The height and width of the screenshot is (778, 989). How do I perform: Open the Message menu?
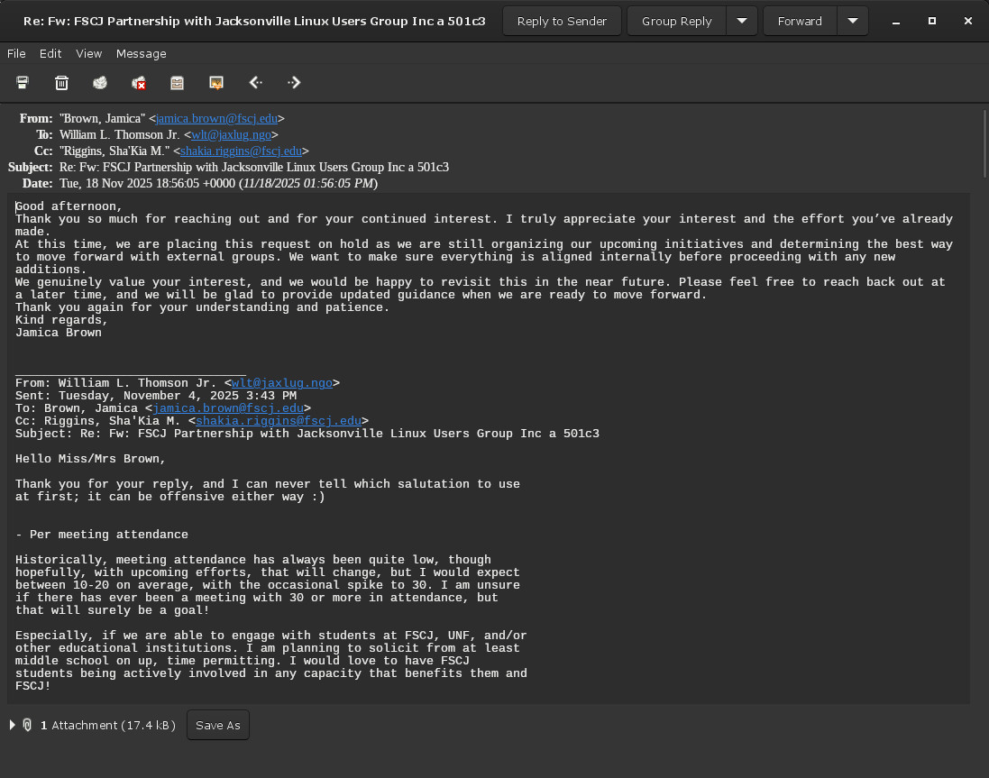tap(141, 54)
